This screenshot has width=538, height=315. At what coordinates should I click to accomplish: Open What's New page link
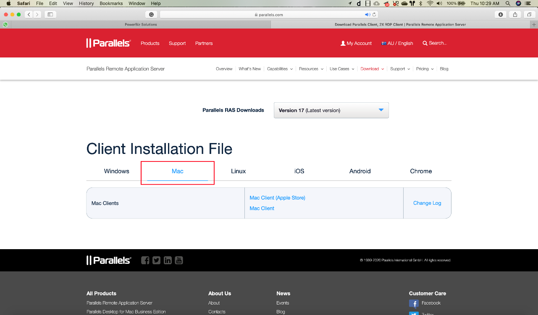tap(250, 69)
